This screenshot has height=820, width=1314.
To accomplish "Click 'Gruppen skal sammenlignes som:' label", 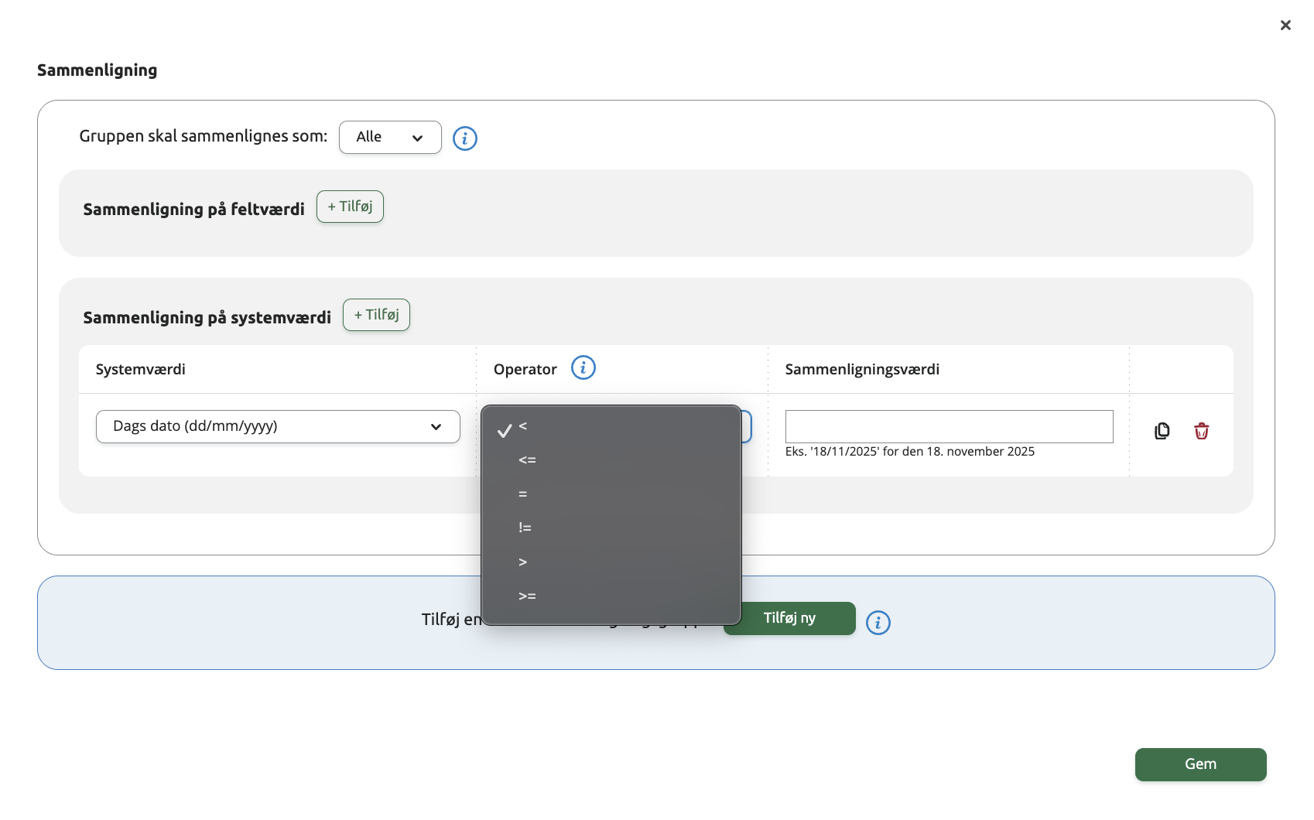I will pyautogui.click(x=204, y=136).
